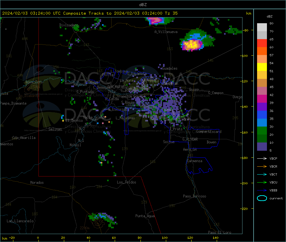Click the 'E_Escorial' map label
The image size is (286, 242).
point(118,109)
